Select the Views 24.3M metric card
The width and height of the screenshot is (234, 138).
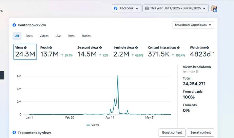25,51
